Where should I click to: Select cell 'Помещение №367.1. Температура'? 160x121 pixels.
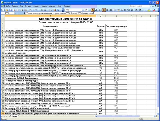50,78
